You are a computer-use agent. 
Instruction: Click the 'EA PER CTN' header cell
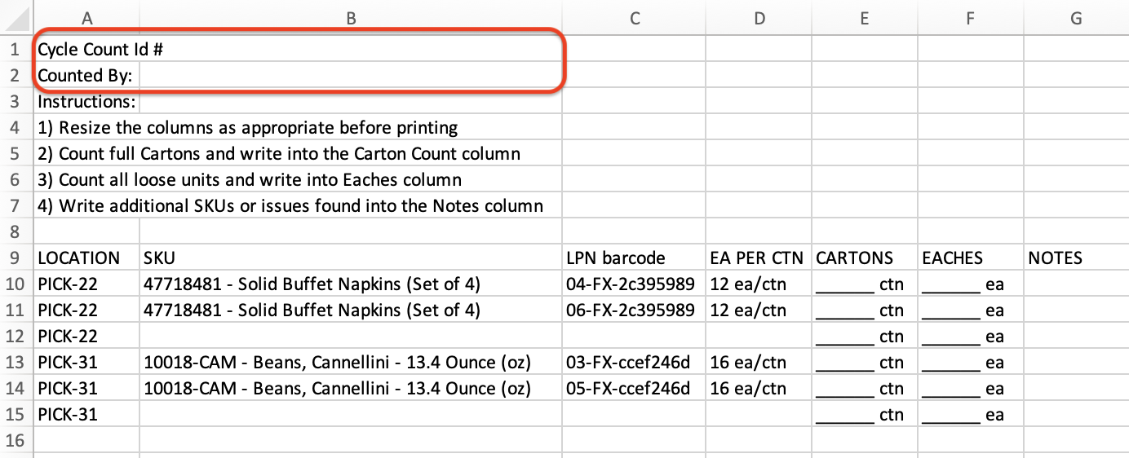[759, 258]
